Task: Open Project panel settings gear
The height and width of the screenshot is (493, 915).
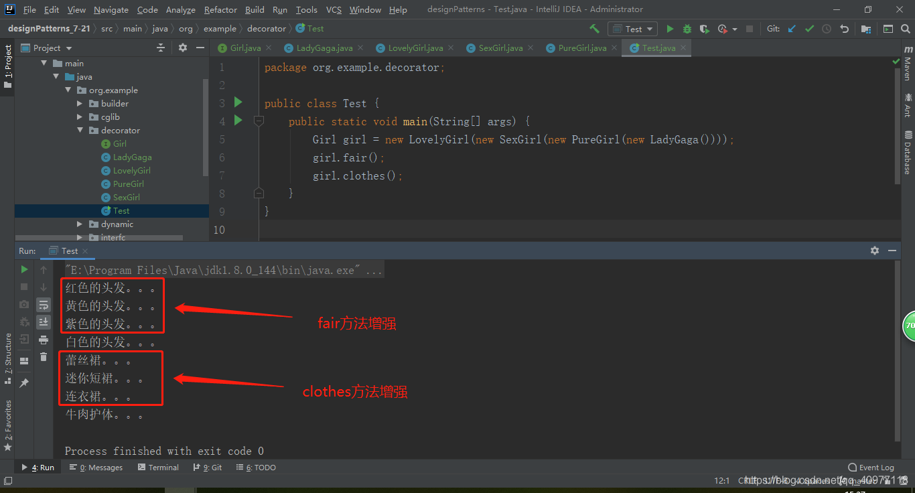Action: [x=183, y=48]
